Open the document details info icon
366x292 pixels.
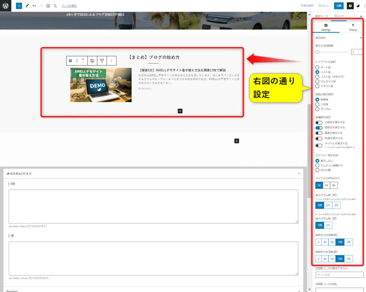point(48,6)
